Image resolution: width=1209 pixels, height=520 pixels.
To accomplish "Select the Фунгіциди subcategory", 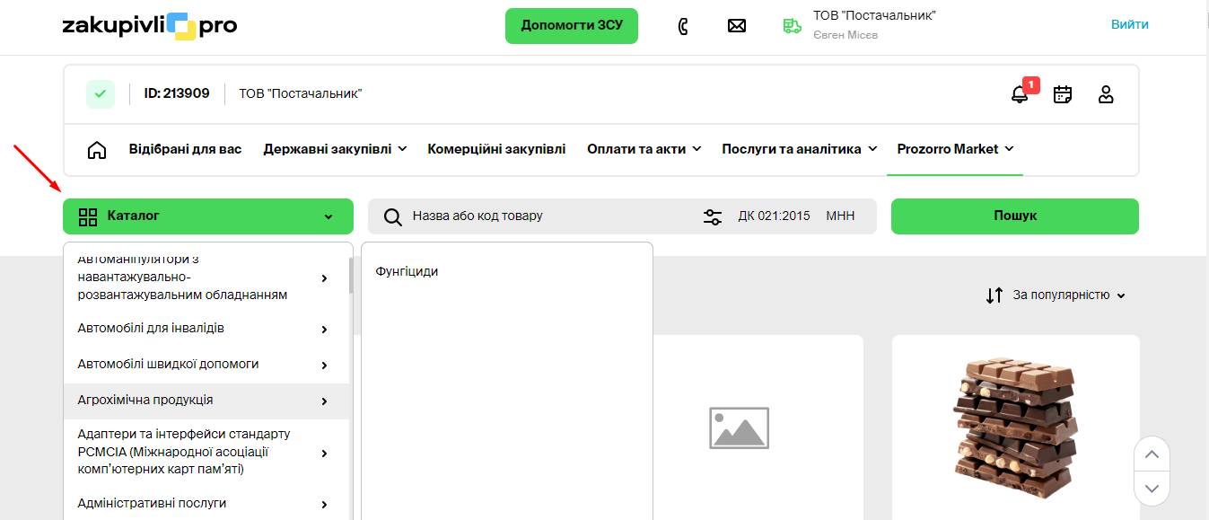I will click(x=407, y=271).
